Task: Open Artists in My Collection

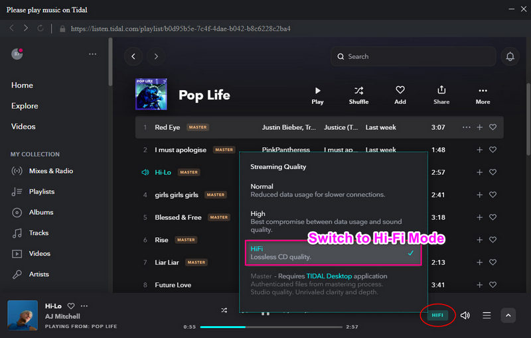Action: click(30, 274)
